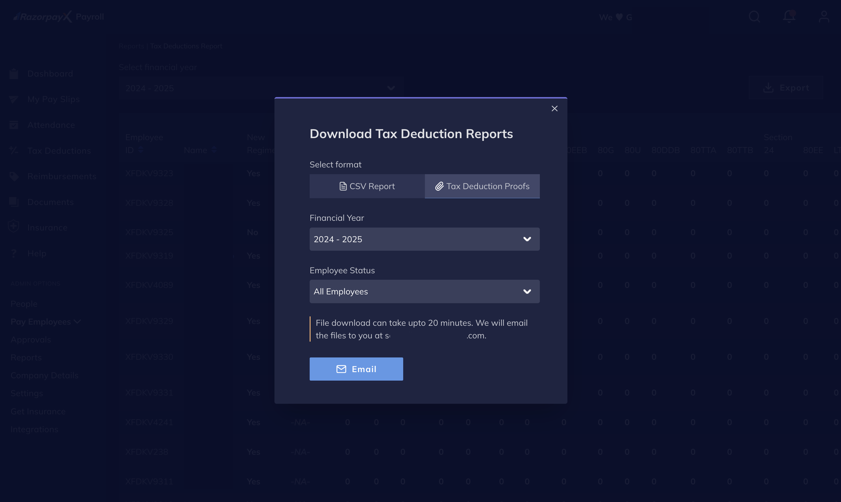
Task: Click employee ID XFDKV9323
Action: click(149, 174)
